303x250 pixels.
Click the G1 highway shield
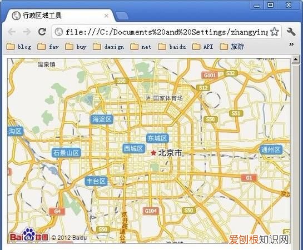coord(249,178)
